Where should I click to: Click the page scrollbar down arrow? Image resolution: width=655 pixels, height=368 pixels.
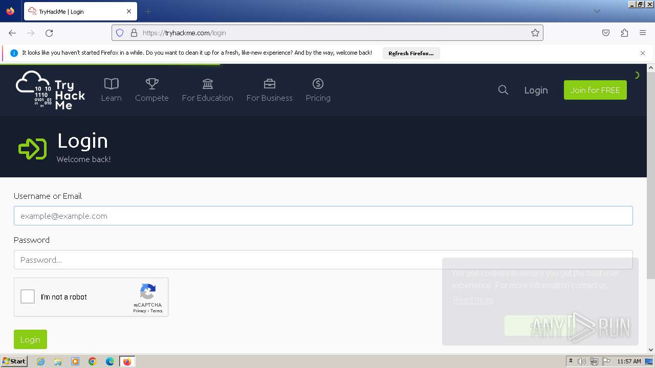coord(651,350)
